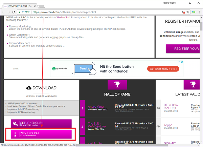Reload the cpuid.com page

(14, 12)
